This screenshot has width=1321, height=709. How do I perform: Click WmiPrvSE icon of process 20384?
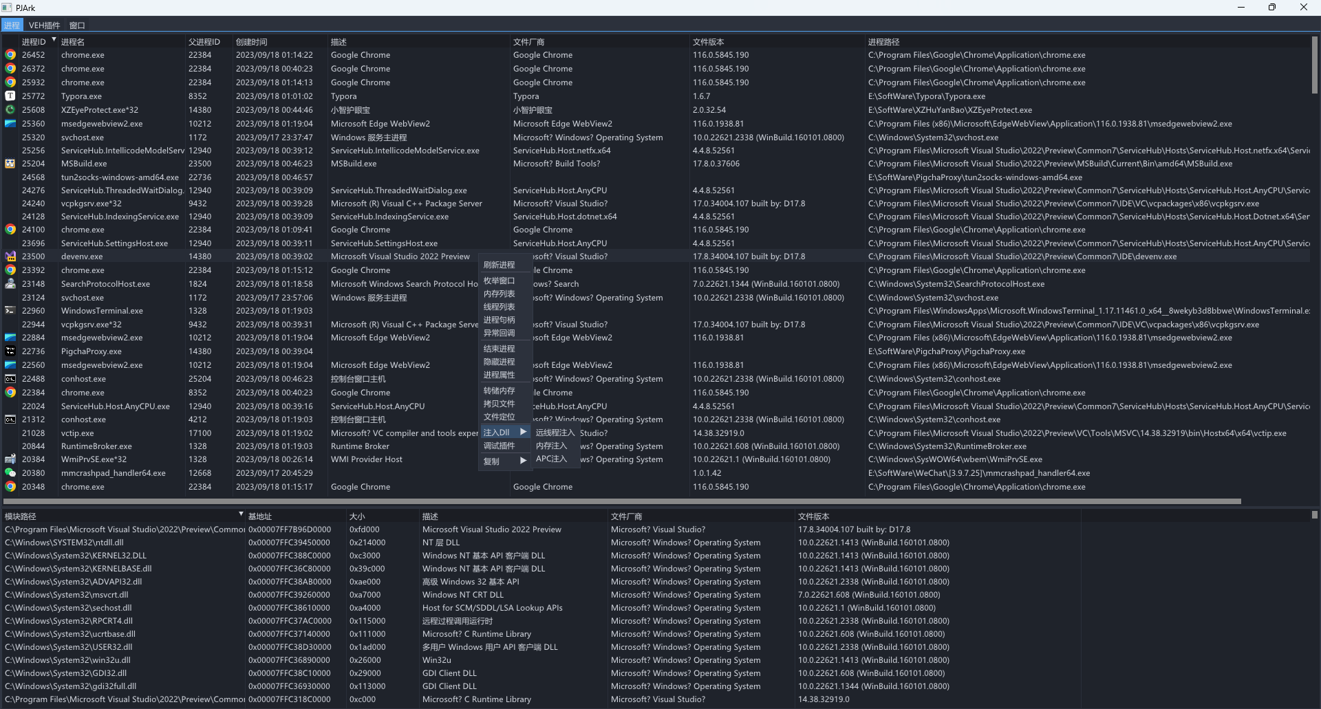tap(10, 459)
